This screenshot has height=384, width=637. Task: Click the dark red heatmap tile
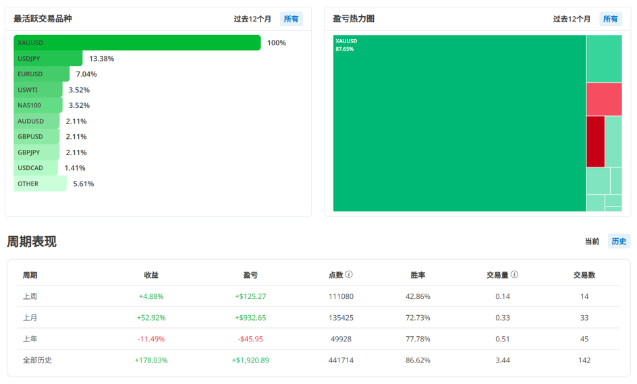tap(595, 142)
